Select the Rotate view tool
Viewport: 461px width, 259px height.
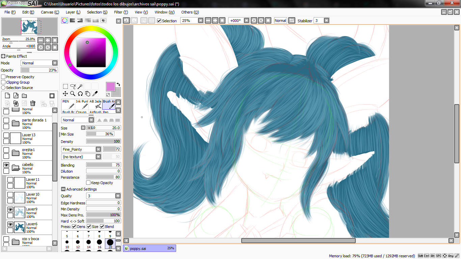click(80, 93)
